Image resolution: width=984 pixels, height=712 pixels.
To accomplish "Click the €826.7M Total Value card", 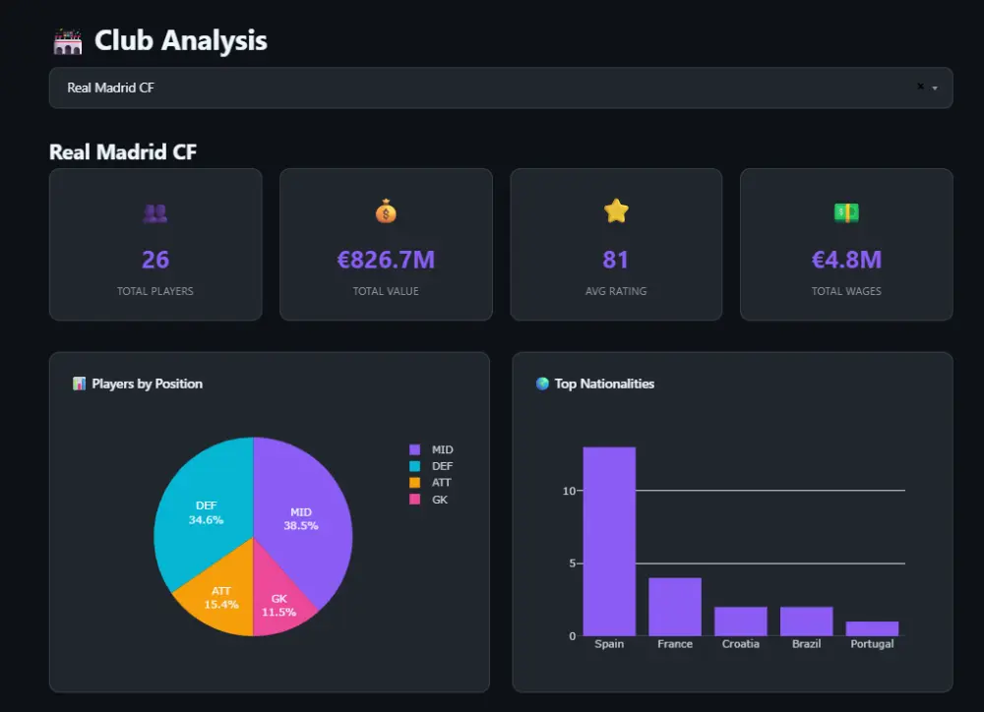I will pyautogui.click(x=386, y=244).
